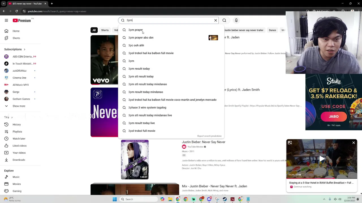The height and width of the screenshot is (203, 362).
Task: Select the 'Shorts' filter chip
Action: 105,30
